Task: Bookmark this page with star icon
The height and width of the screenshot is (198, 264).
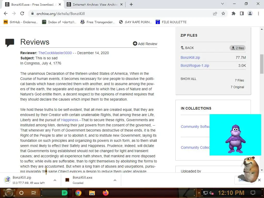Action: [x=223, y=13]
